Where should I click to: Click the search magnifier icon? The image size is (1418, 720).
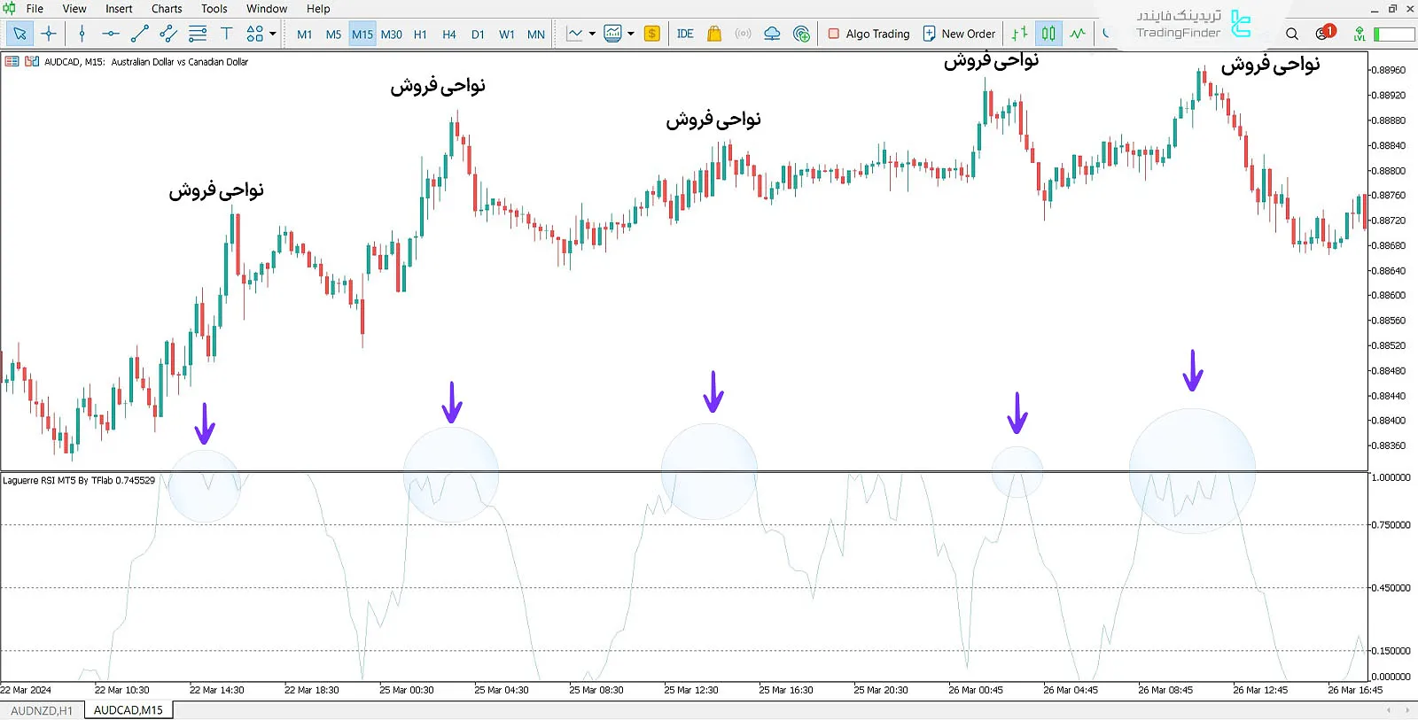1292,34
